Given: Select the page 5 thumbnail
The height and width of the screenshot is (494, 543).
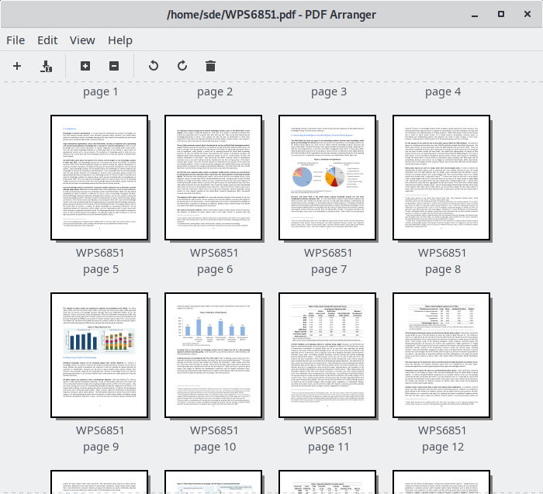Looking at the screenshot, I should click(x=99, y=178).
